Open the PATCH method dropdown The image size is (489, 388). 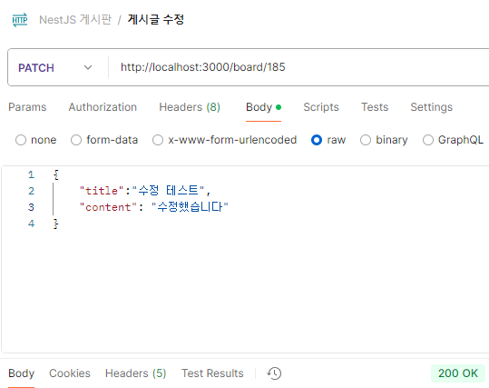click(x=55, y=67)
